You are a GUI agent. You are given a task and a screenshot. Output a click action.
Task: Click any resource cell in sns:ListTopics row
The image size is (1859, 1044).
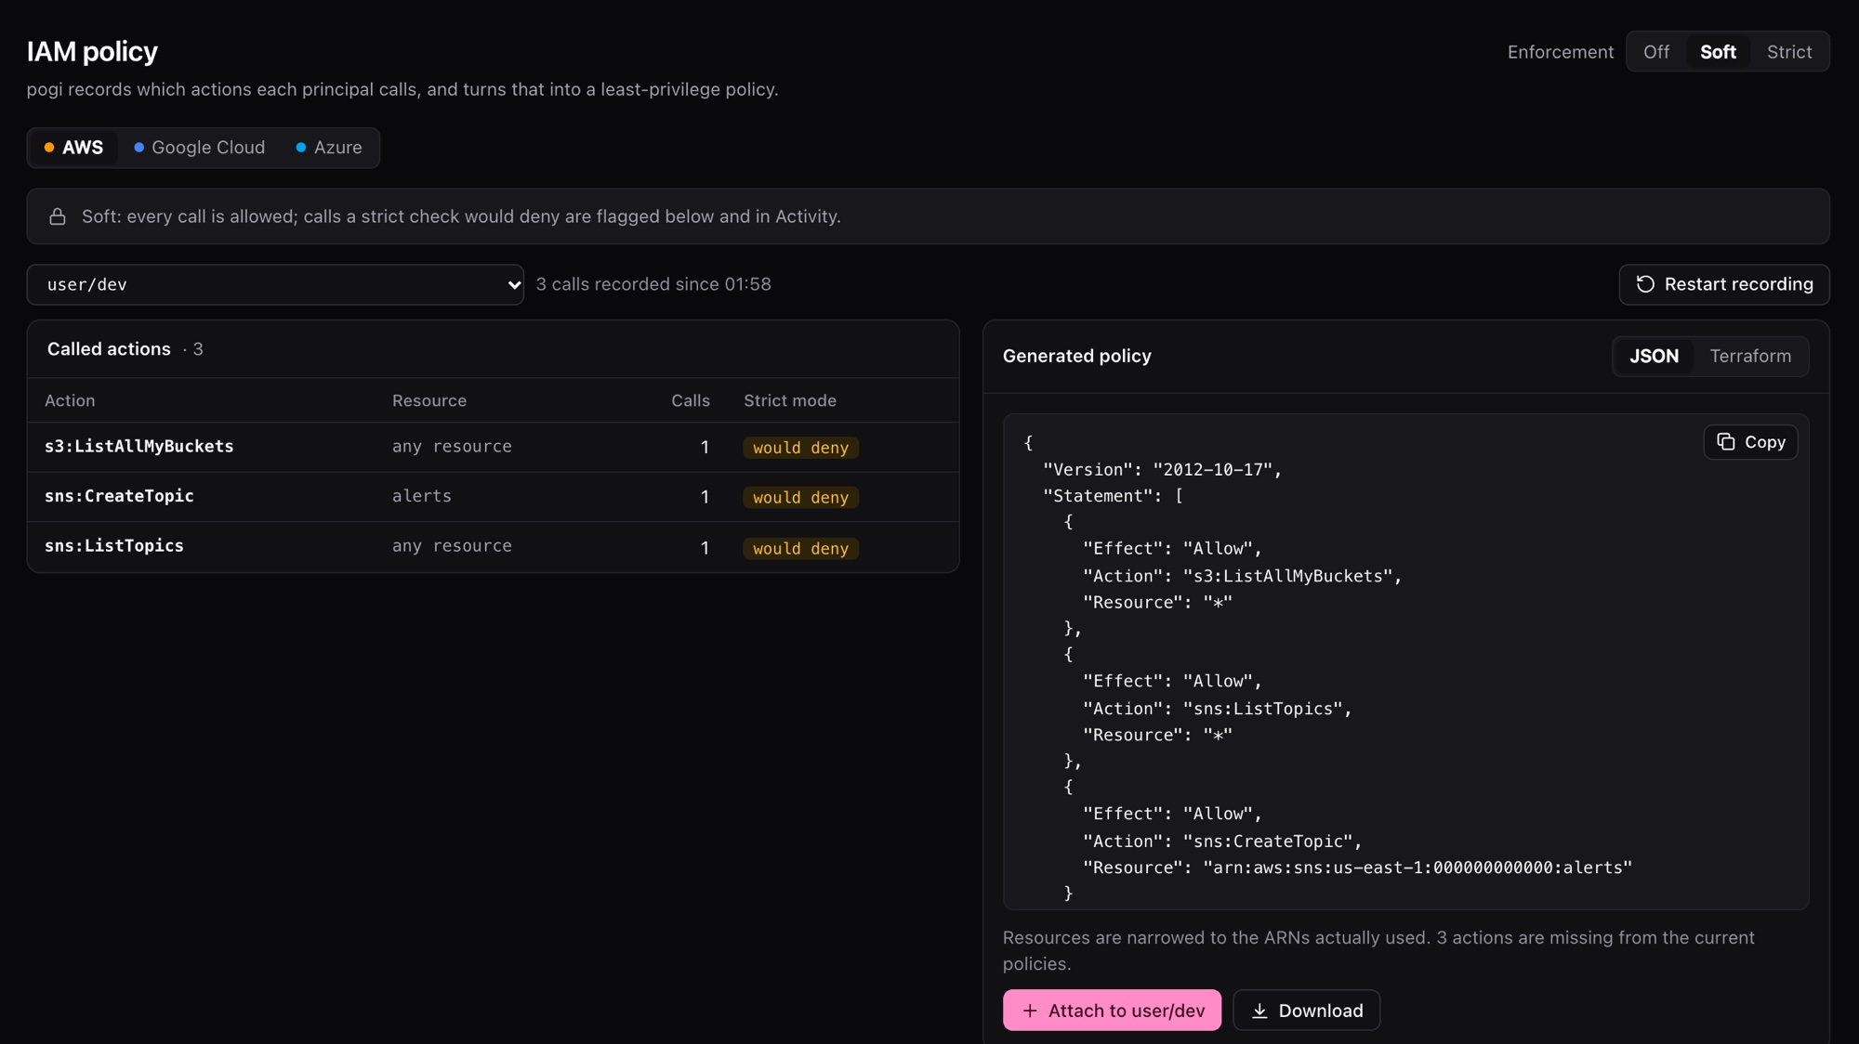[452, 546]
